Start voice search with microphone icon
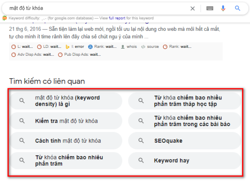 pos(223,8)
